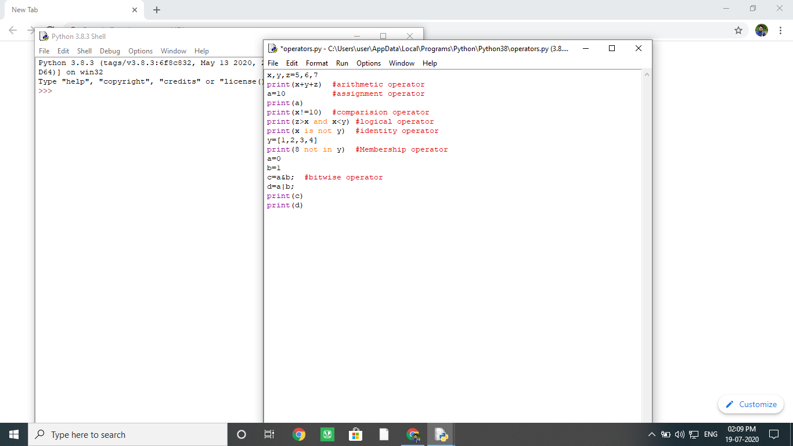
Task: Click '#assignment operator' comment
Action: (x=379, y=93)
